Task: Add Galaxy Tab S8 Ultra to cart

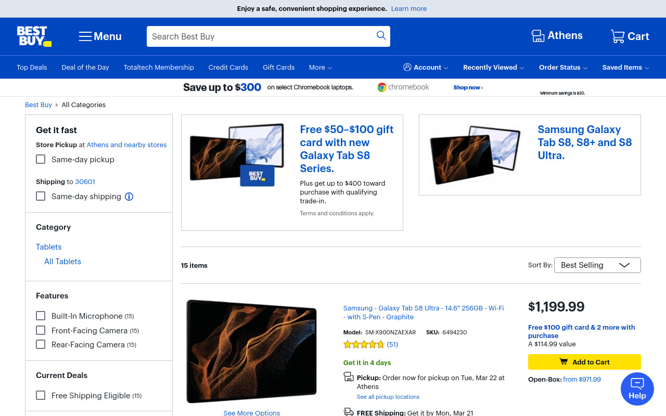Action: (x=584, y=362)
